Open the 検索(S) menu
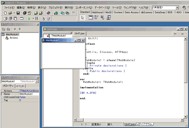Viewport: 189px width, 128px height. 31,8
